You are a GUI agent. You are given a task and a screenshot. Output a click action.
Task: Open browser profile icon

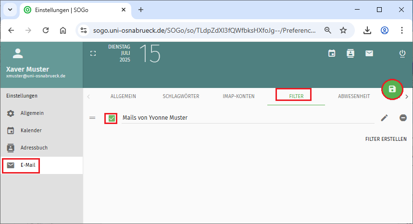pos(385,30)
